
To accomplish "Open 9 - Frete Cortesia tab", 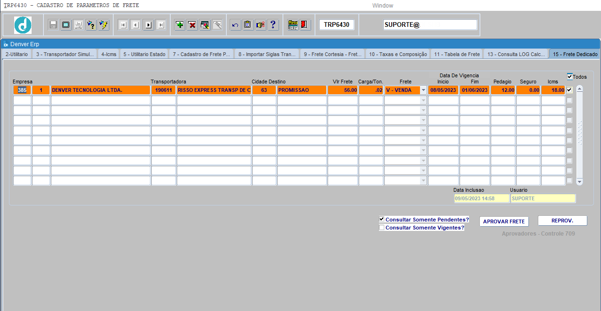I will pyautogui.click(x=333, y=54).
